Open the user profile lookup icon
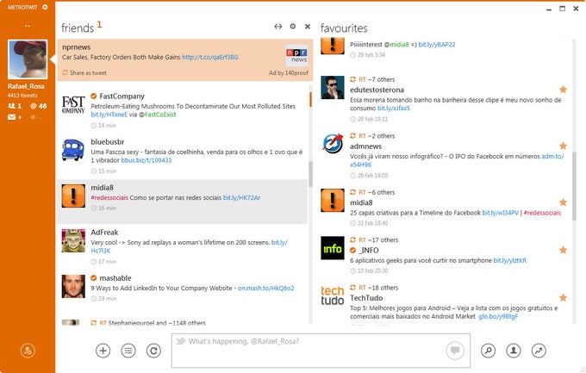 tap(514, 351)
